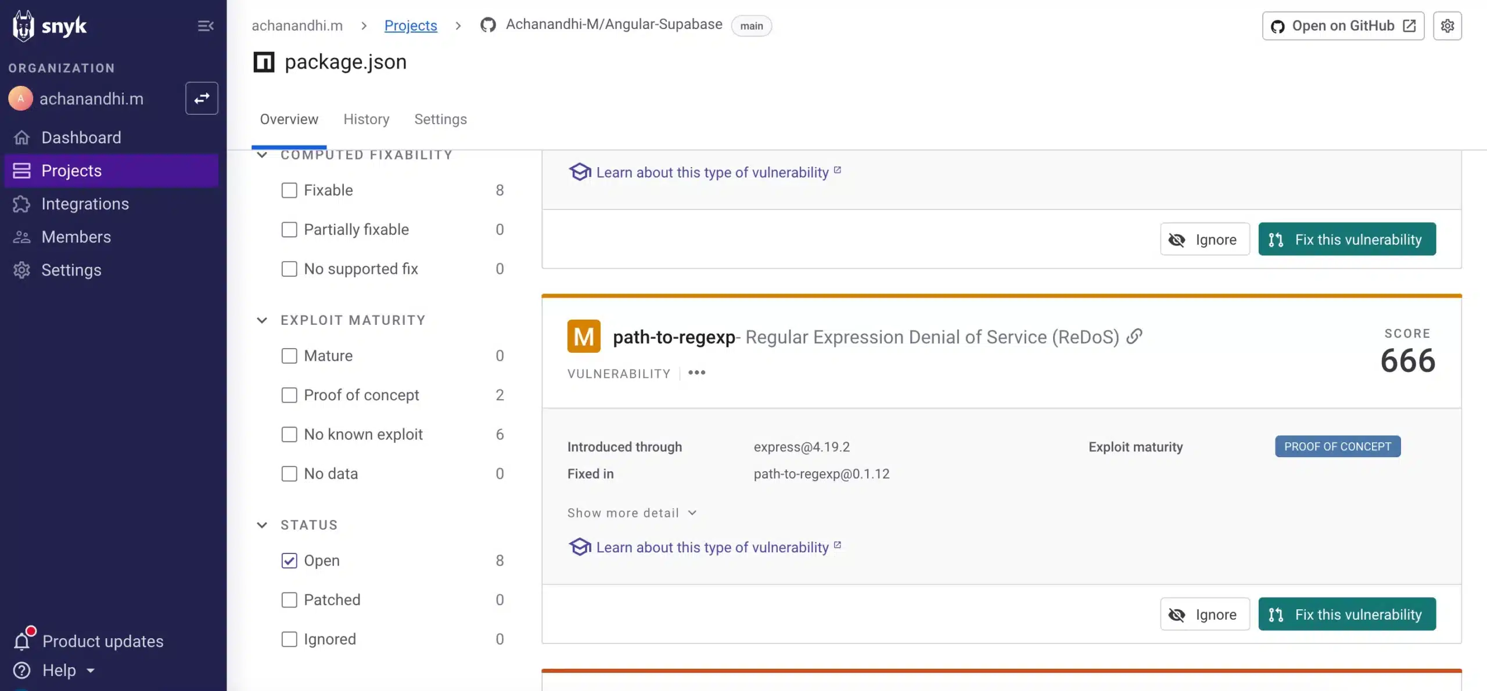Click the npm icon beside package.json

(264, 62)
